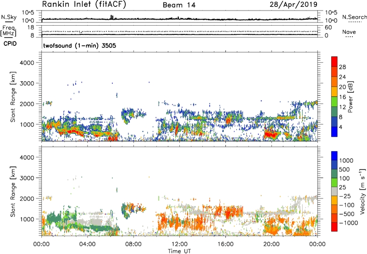This screenshot has height=254, width=367.
Task: Click the '1000' tick on Velocity colorbar
Action: click(346, 160)
